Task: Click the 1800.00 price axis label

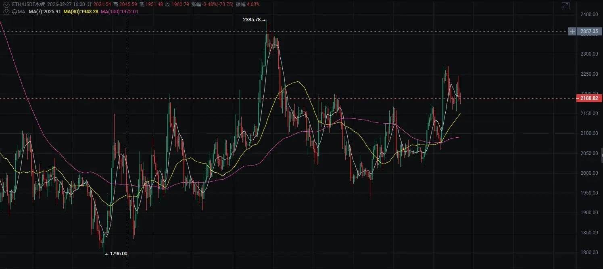Action: pos(589,252)
